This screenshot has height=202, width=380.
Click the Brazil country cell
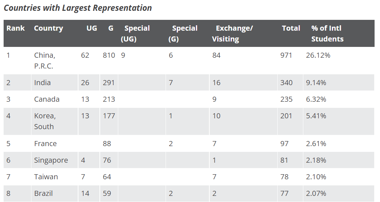43,193
